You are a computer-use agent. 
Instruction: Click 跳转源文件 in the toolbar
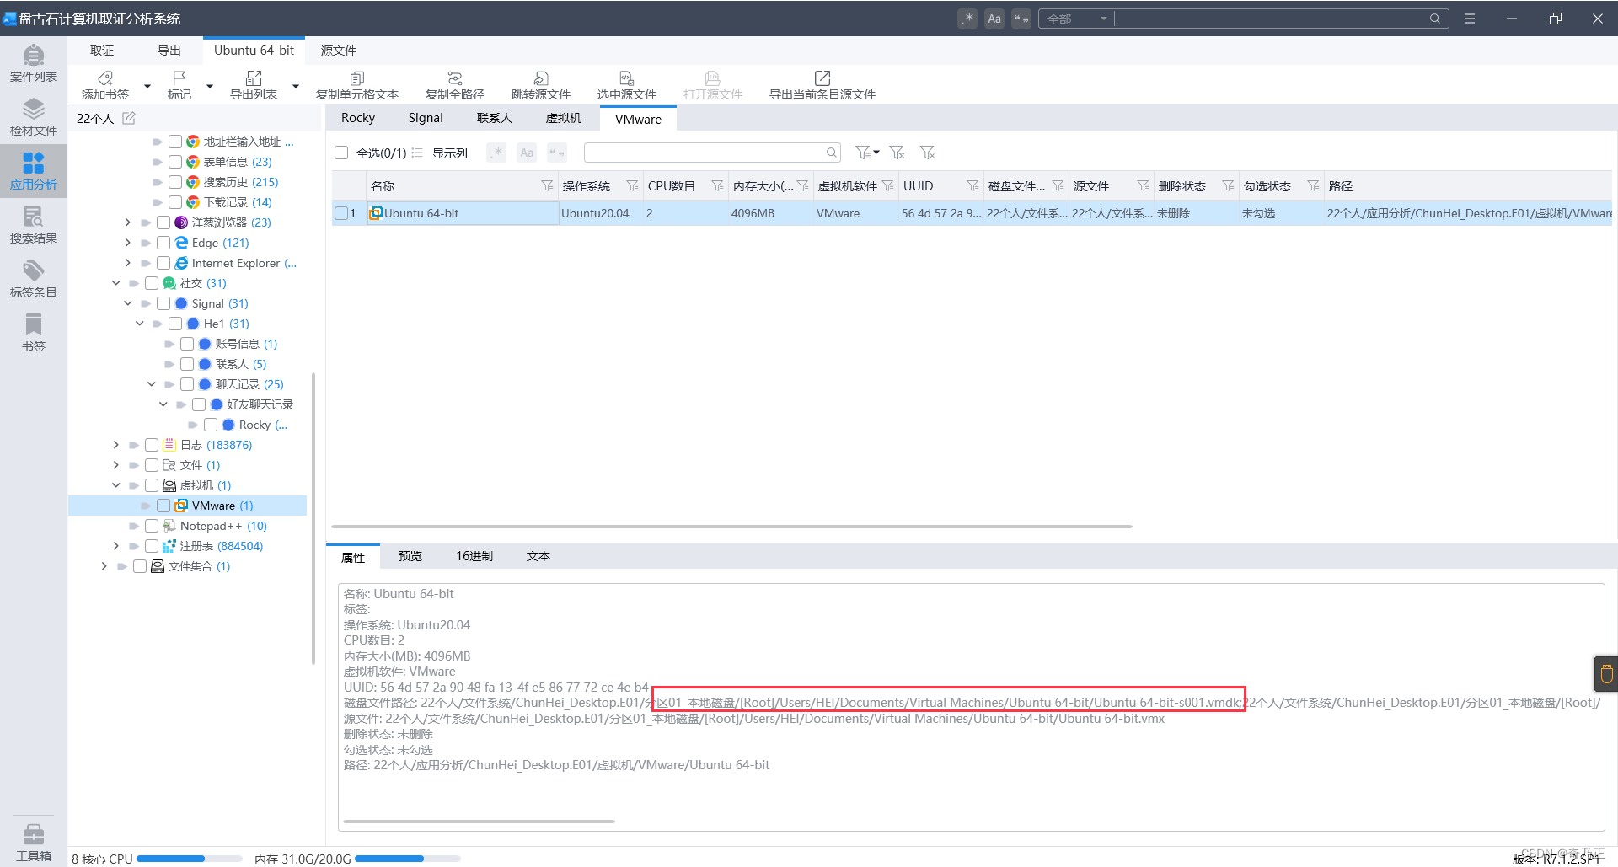tap(541, 85)
